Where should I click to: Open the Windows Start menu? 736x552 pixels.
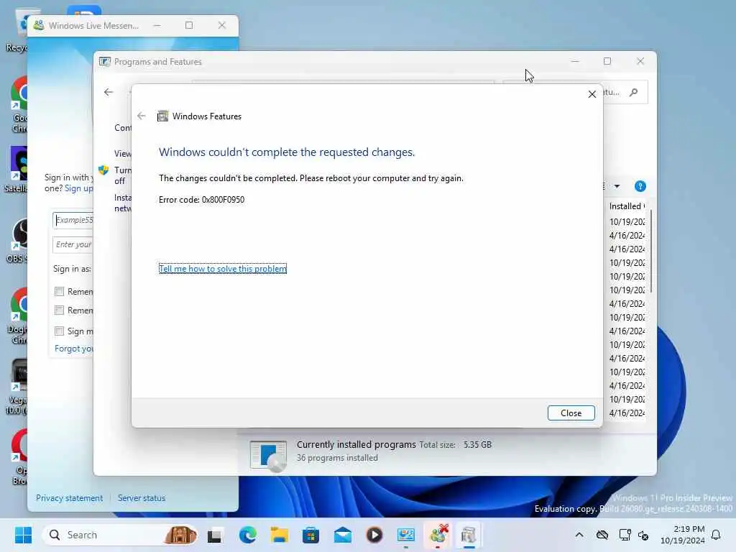(23, 535)
